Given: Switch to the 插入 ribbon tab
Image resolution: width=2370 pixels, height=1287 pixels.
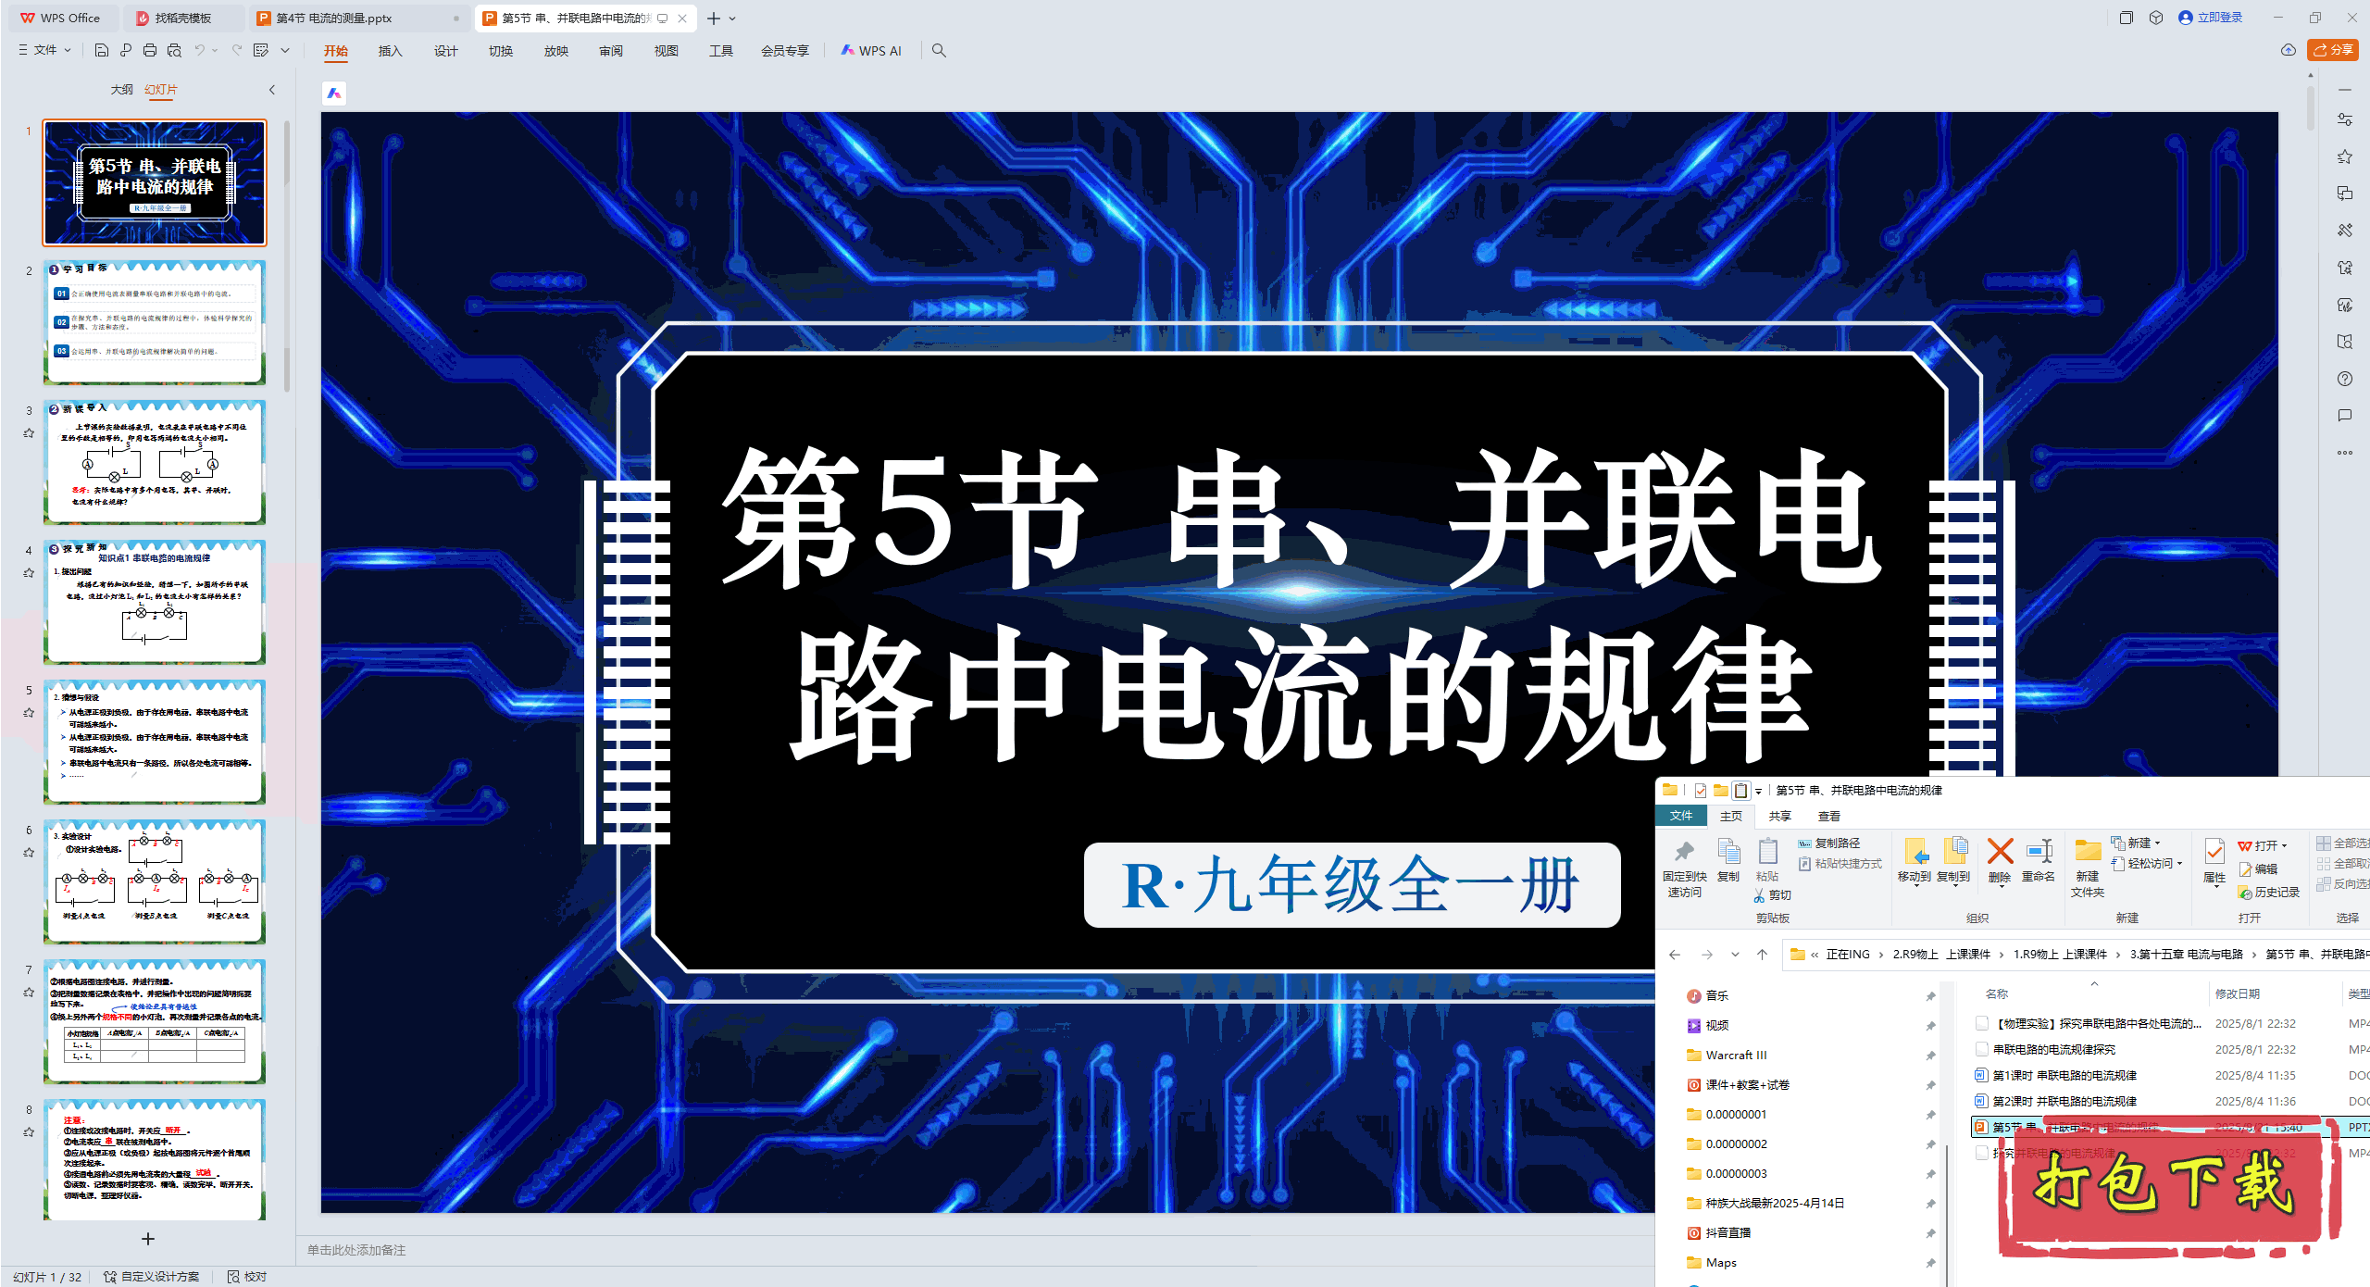Looking at the screenshot, I should click(x=390, y=51).
